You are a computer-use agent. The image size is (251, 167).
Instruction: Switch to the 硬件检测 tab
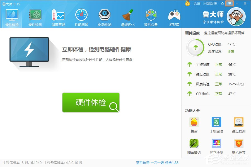tap(34, 16)
